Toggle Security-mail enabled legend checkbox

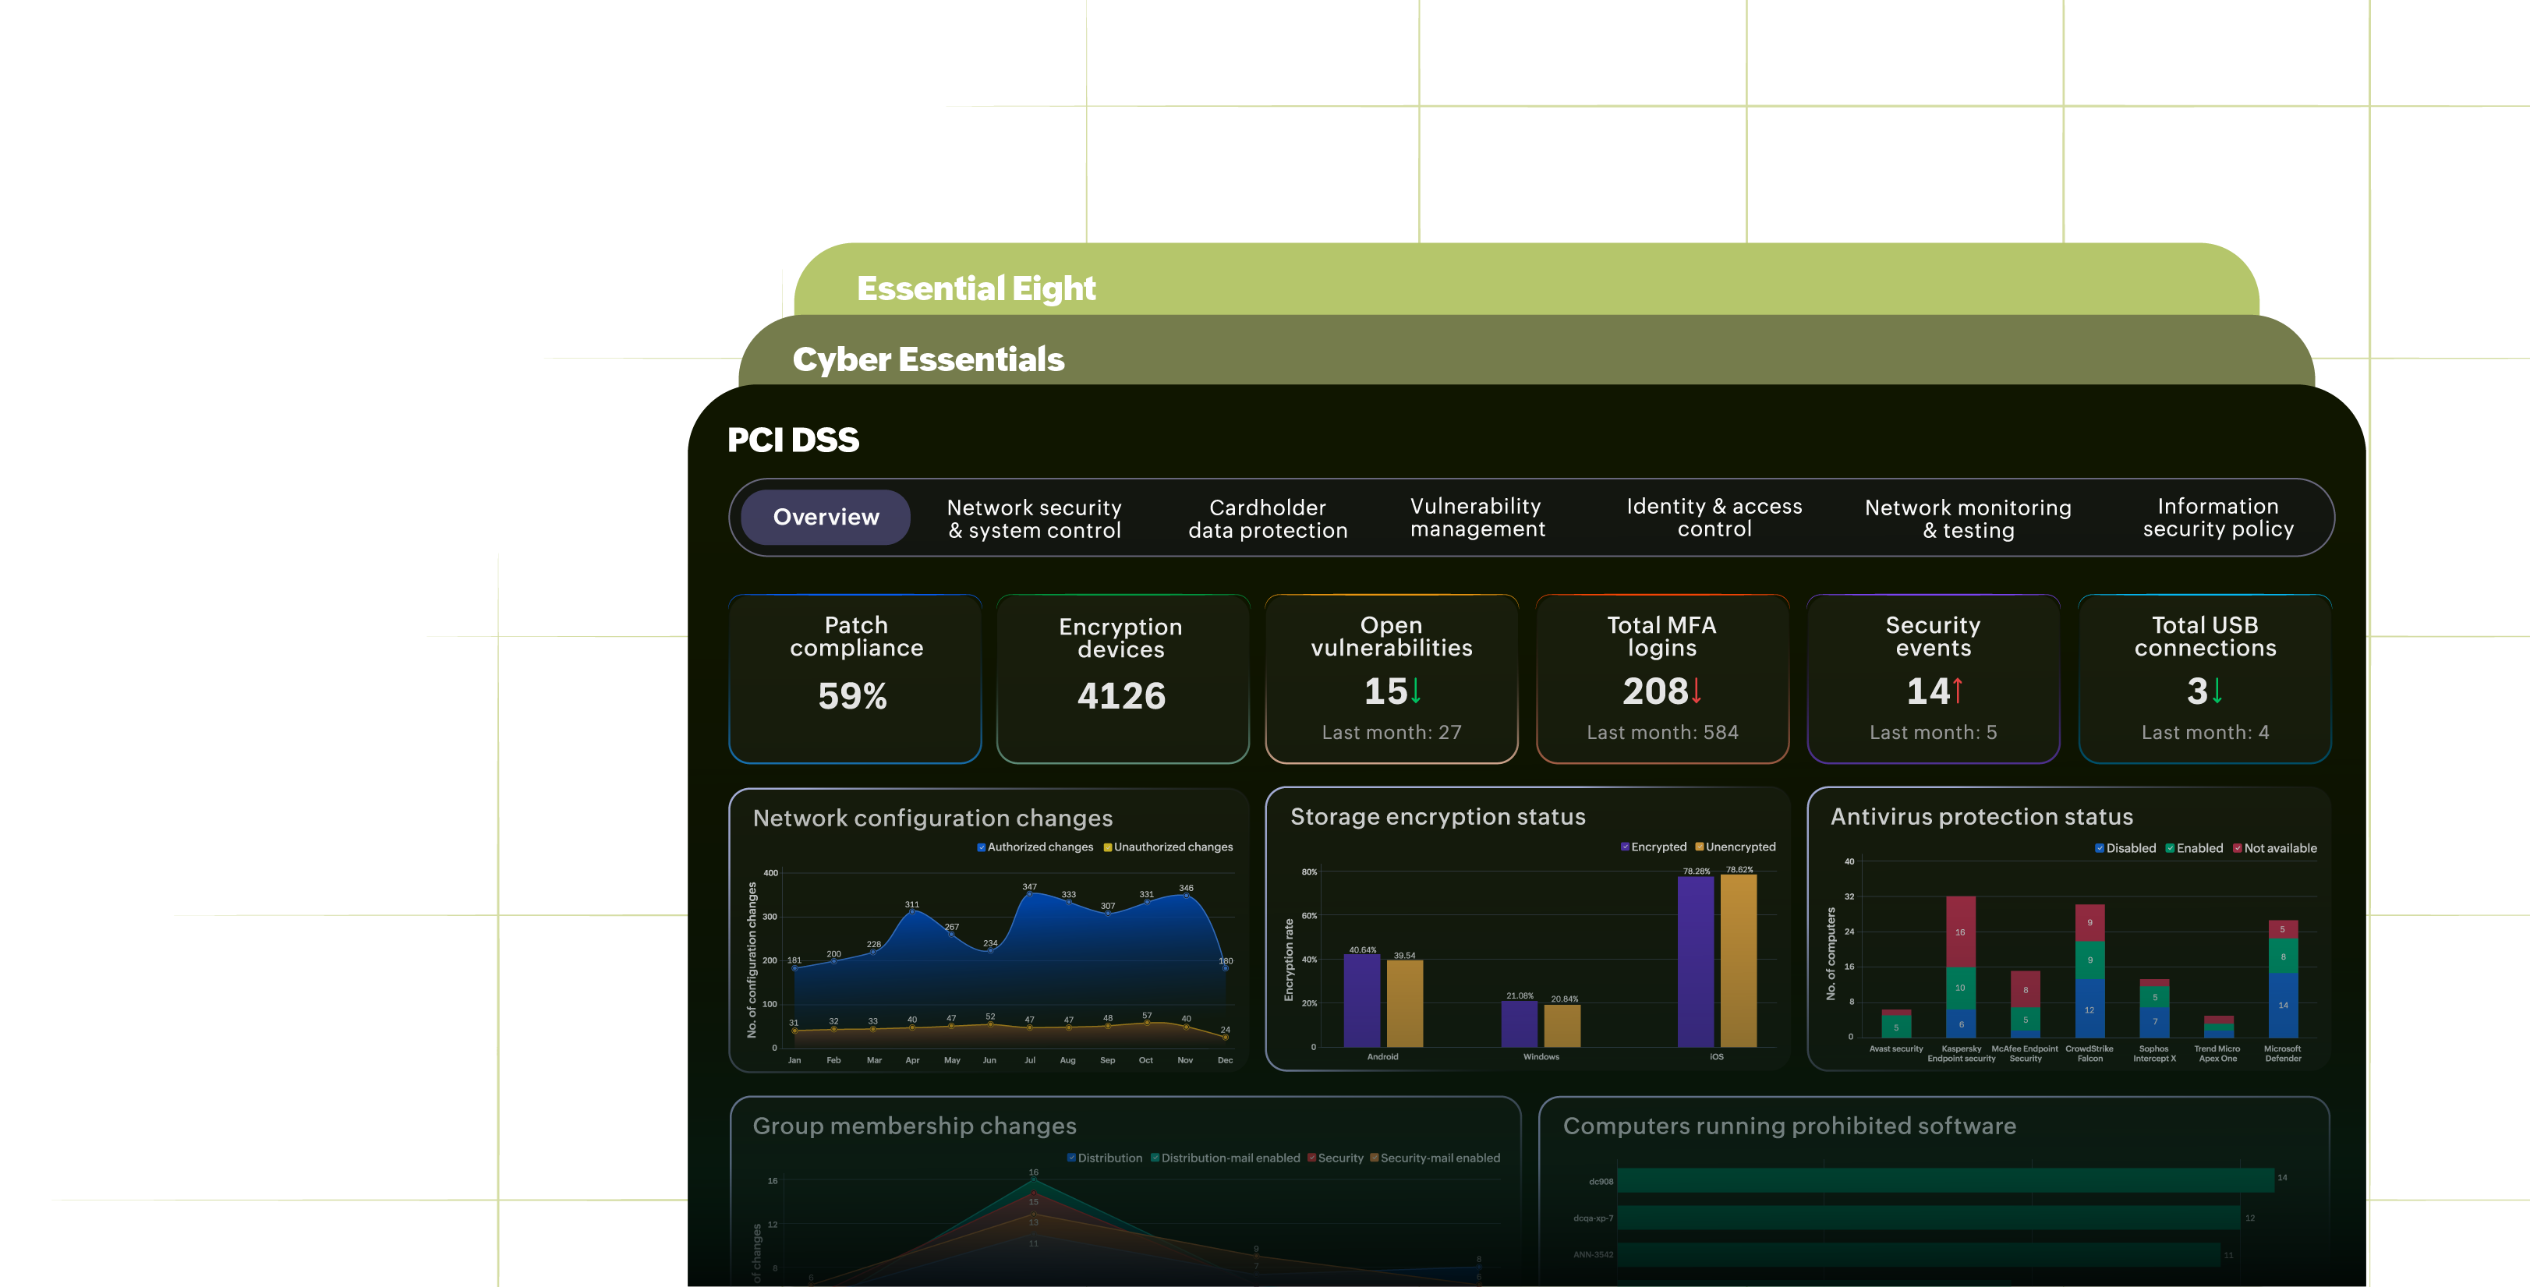[x=1374, y=1158]
